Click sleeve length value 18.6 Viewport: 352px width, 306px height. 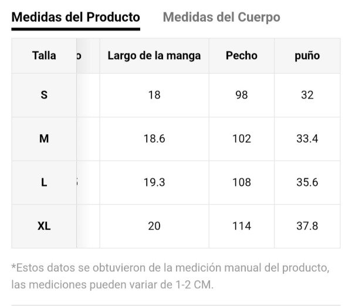tap(154, 138)
